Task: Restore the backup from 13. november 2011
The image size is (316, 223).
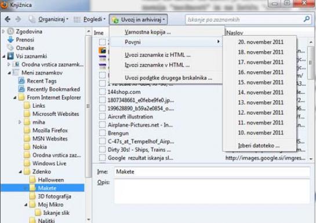Action: pos(260,103)
